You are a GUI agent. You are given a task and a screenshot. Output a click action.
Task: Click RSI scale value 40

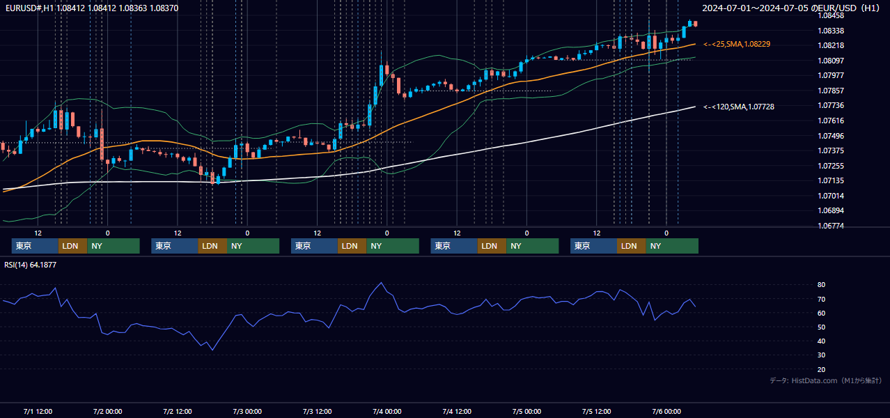(x=822, y=341)
